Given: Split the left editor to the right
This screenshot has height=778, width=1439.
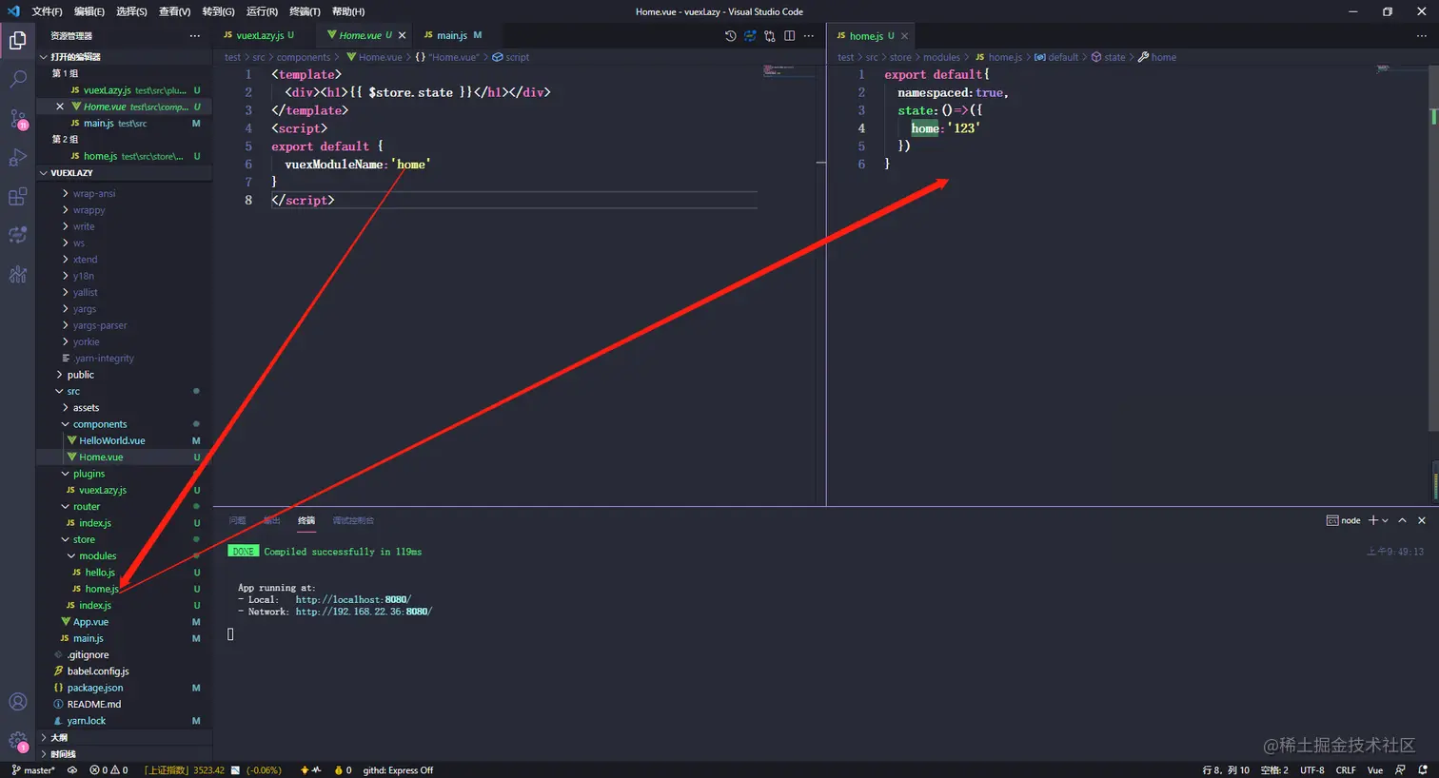Looking at the screenshot, I should 790,36.
